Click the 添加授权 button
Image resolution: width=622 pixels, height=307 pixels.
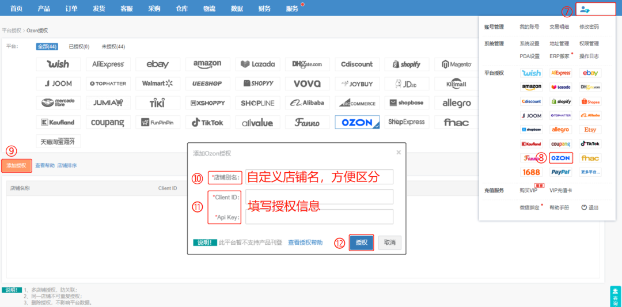(x=16, y=165)
